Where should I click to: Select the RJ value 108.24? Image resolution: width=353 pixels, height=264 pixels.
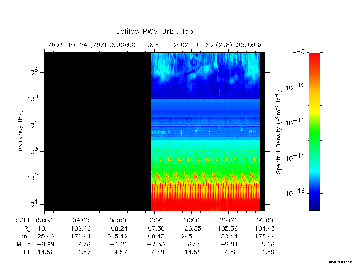(x=118, y=228)
